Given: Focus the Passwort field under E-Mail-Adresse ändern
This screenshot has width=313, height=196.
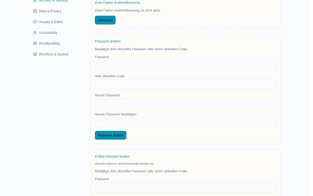Looking at the screenshot, I should 186,187.
